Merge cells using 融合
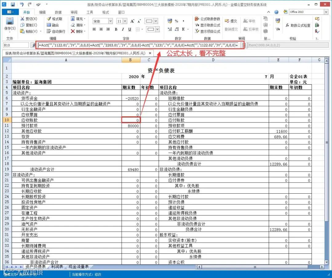The width and height of the screenshot is (332, 278). 53,25
